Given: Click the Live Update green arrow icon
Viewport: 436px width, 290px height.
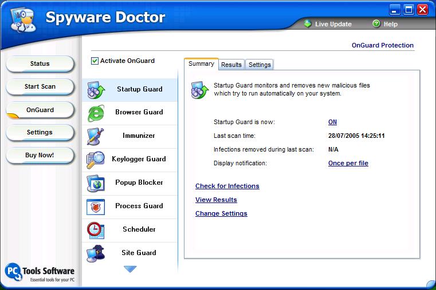Looking at the screenshot, I should pyautogui.click(x=308, y=24).
